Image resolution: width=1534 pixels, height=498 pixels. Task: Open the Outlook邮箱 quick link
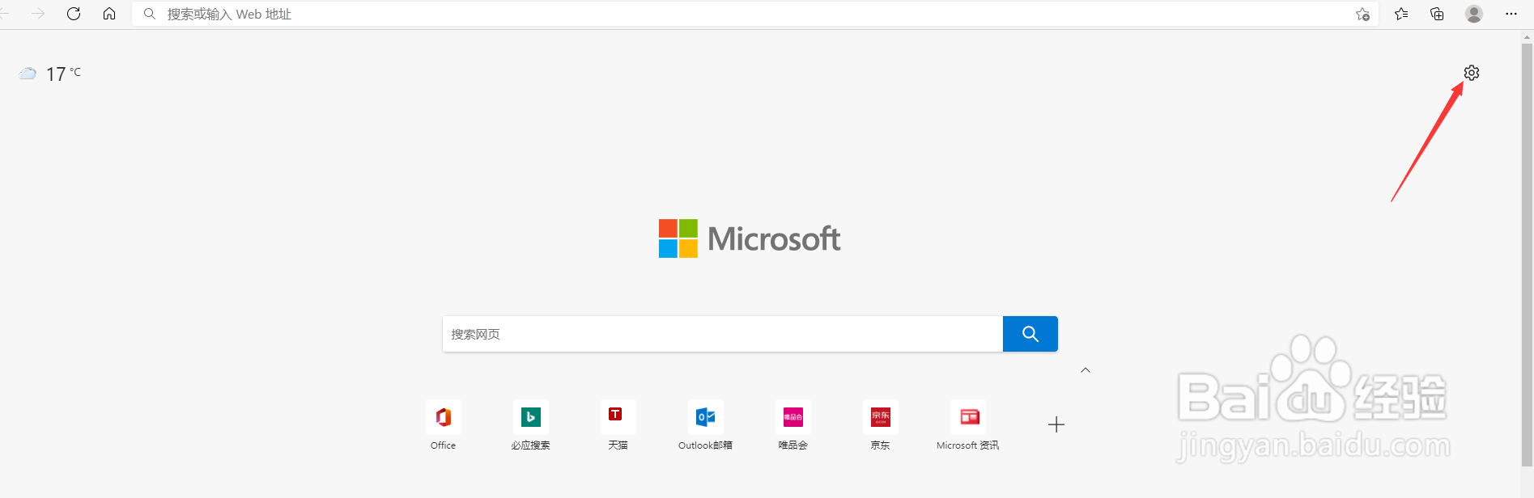point(705,417)
